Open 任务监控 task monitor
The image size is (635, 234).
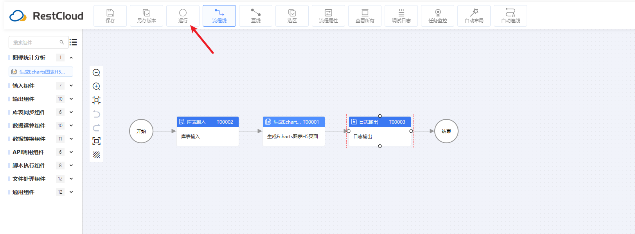[x=438, y=16]
